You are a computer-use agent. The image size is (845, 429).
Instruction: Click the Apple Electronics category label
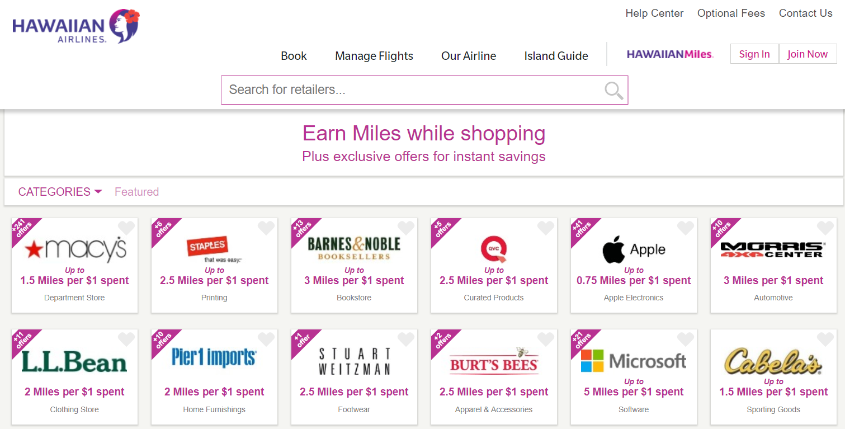point(634,298)
